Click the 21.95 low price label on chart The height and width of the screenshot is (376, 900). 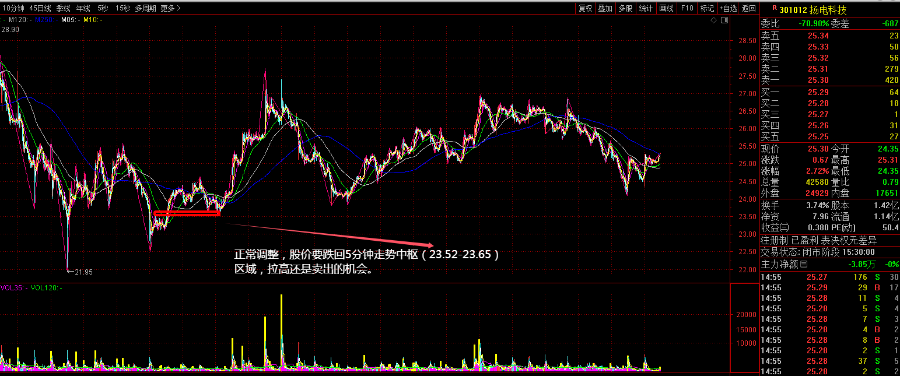point(82,272)
